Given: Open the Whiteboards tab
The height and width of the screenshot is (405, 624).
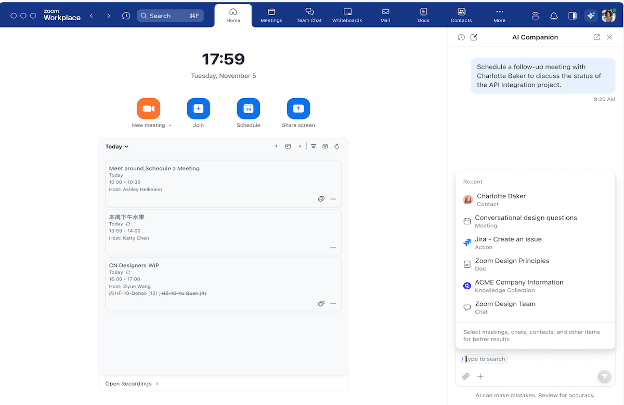Looking at the screenshot, I should tap(347, 15).
